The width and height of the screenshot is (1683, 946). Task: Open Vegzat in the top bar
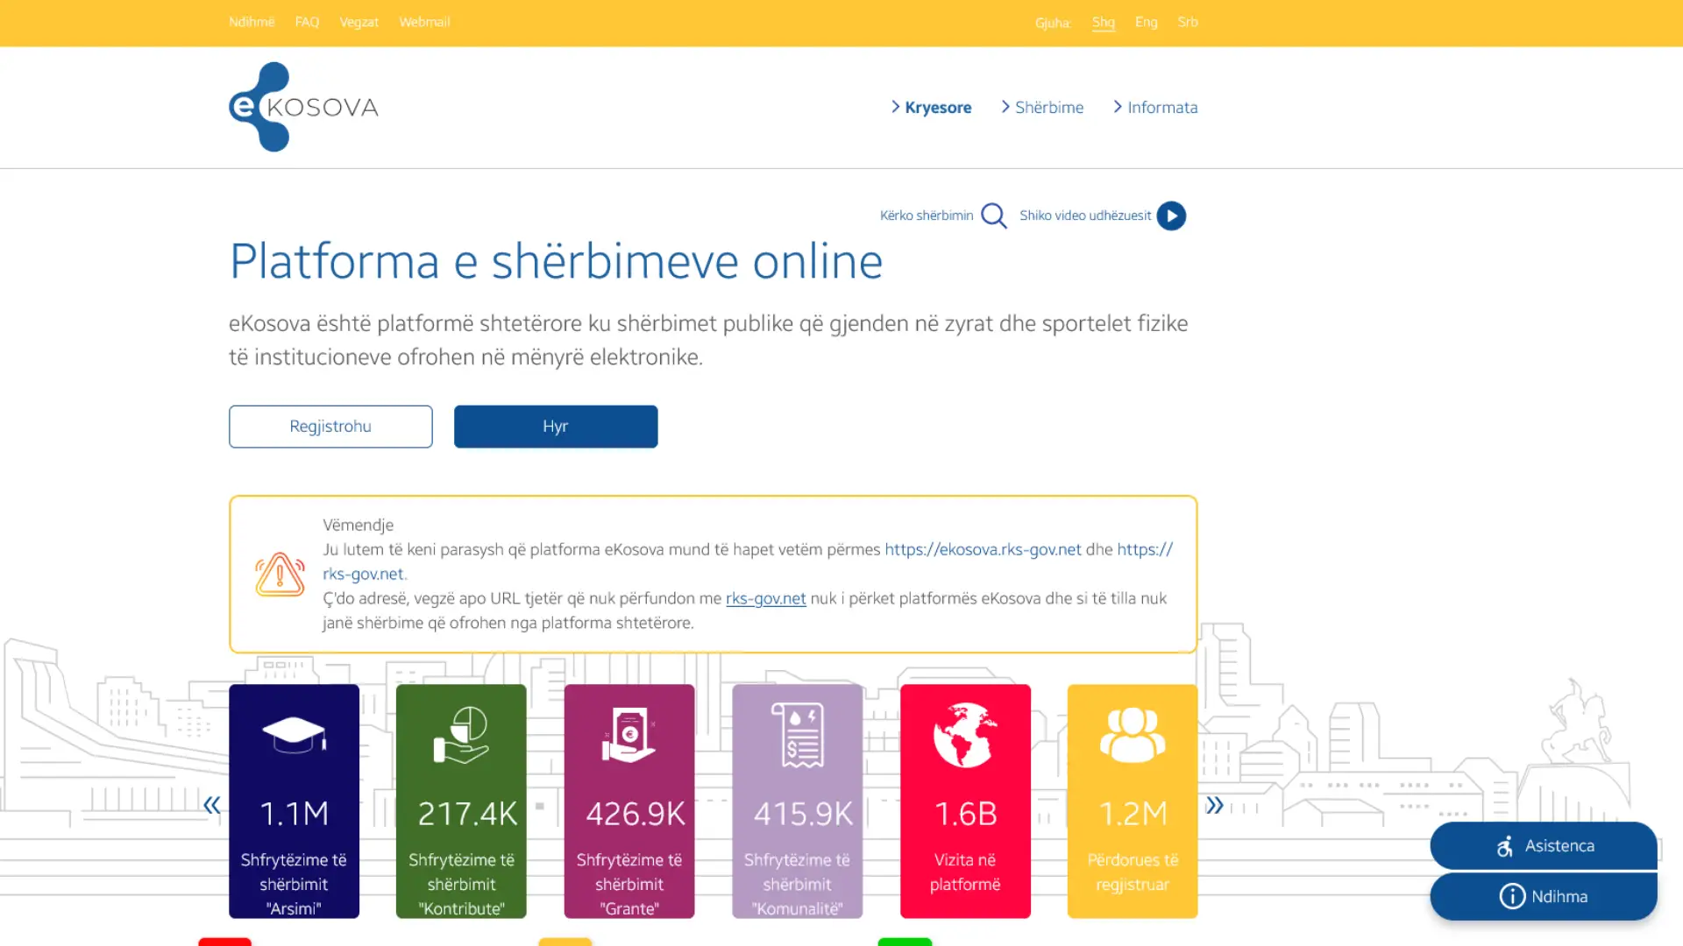coord(359,22)
